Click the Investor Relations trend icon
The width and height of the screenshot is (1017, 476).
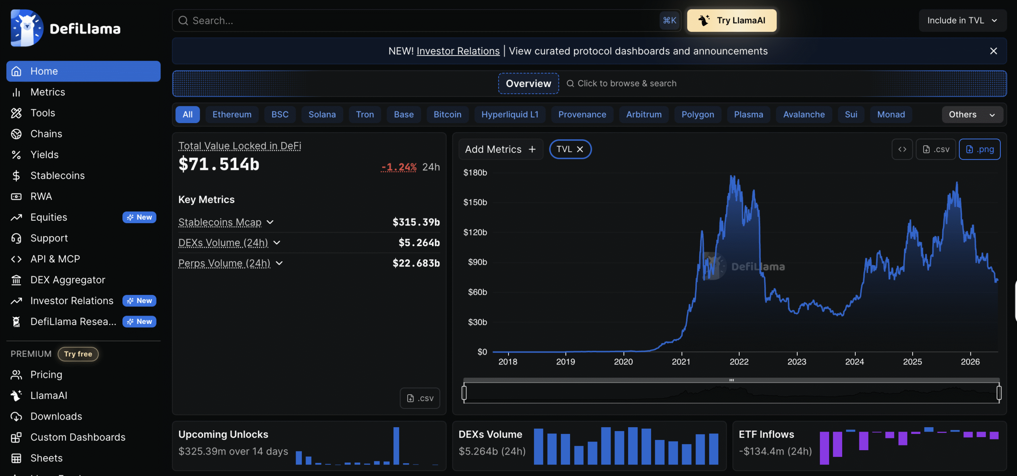click(x=16, y=301)
